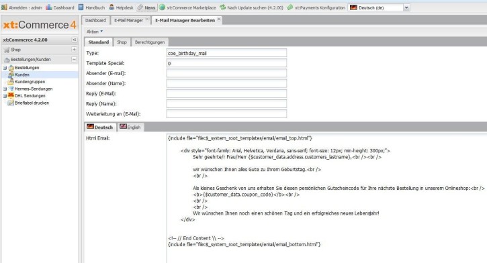Screen dimensions: 487x263
Task: Click the Reply (E-Mail) field
Action: click(226, 94)
